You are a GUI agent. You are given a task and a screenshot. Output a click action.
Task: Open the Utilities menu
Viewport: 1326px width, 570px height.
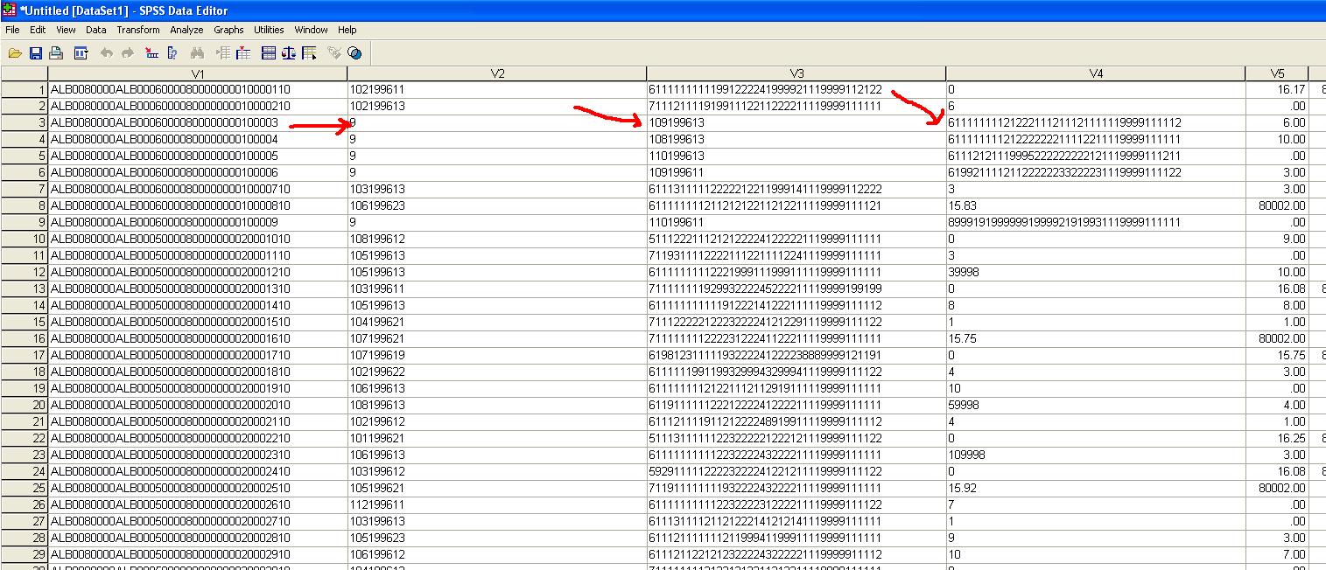click(269, 30)
